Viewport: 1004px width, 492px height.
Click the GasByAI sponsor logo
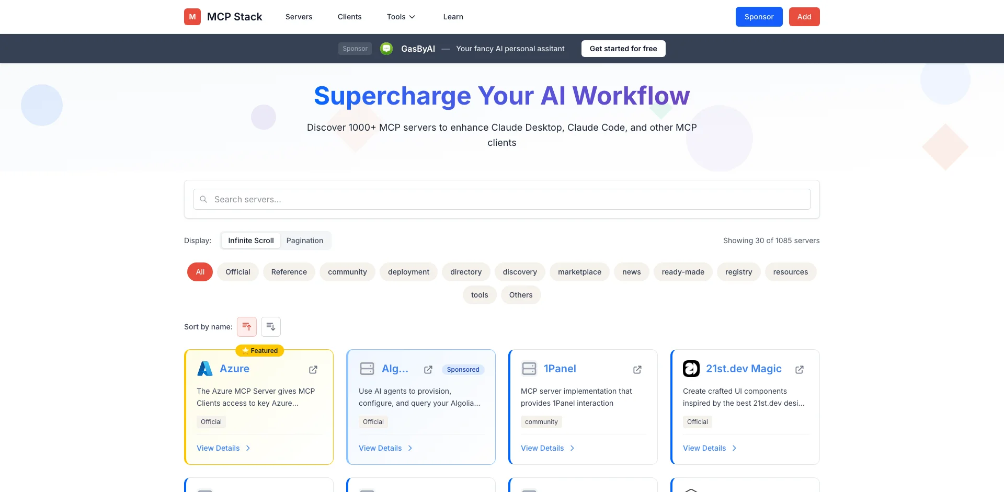[386, 49]
